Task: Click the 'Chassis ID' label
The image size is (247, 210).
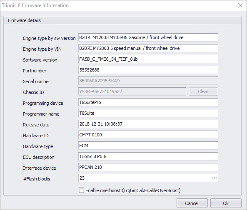Action: [x=33, y=92]
